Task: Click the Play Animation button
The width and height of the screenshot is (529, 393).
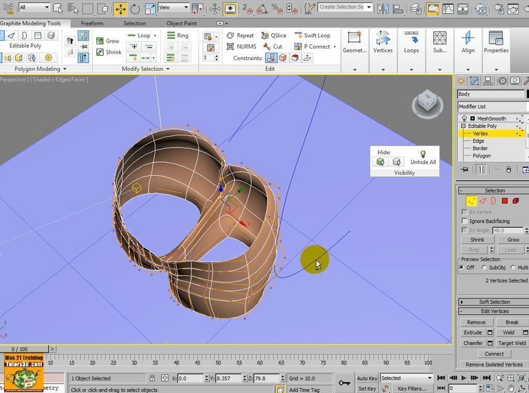Action: point(464,378)
